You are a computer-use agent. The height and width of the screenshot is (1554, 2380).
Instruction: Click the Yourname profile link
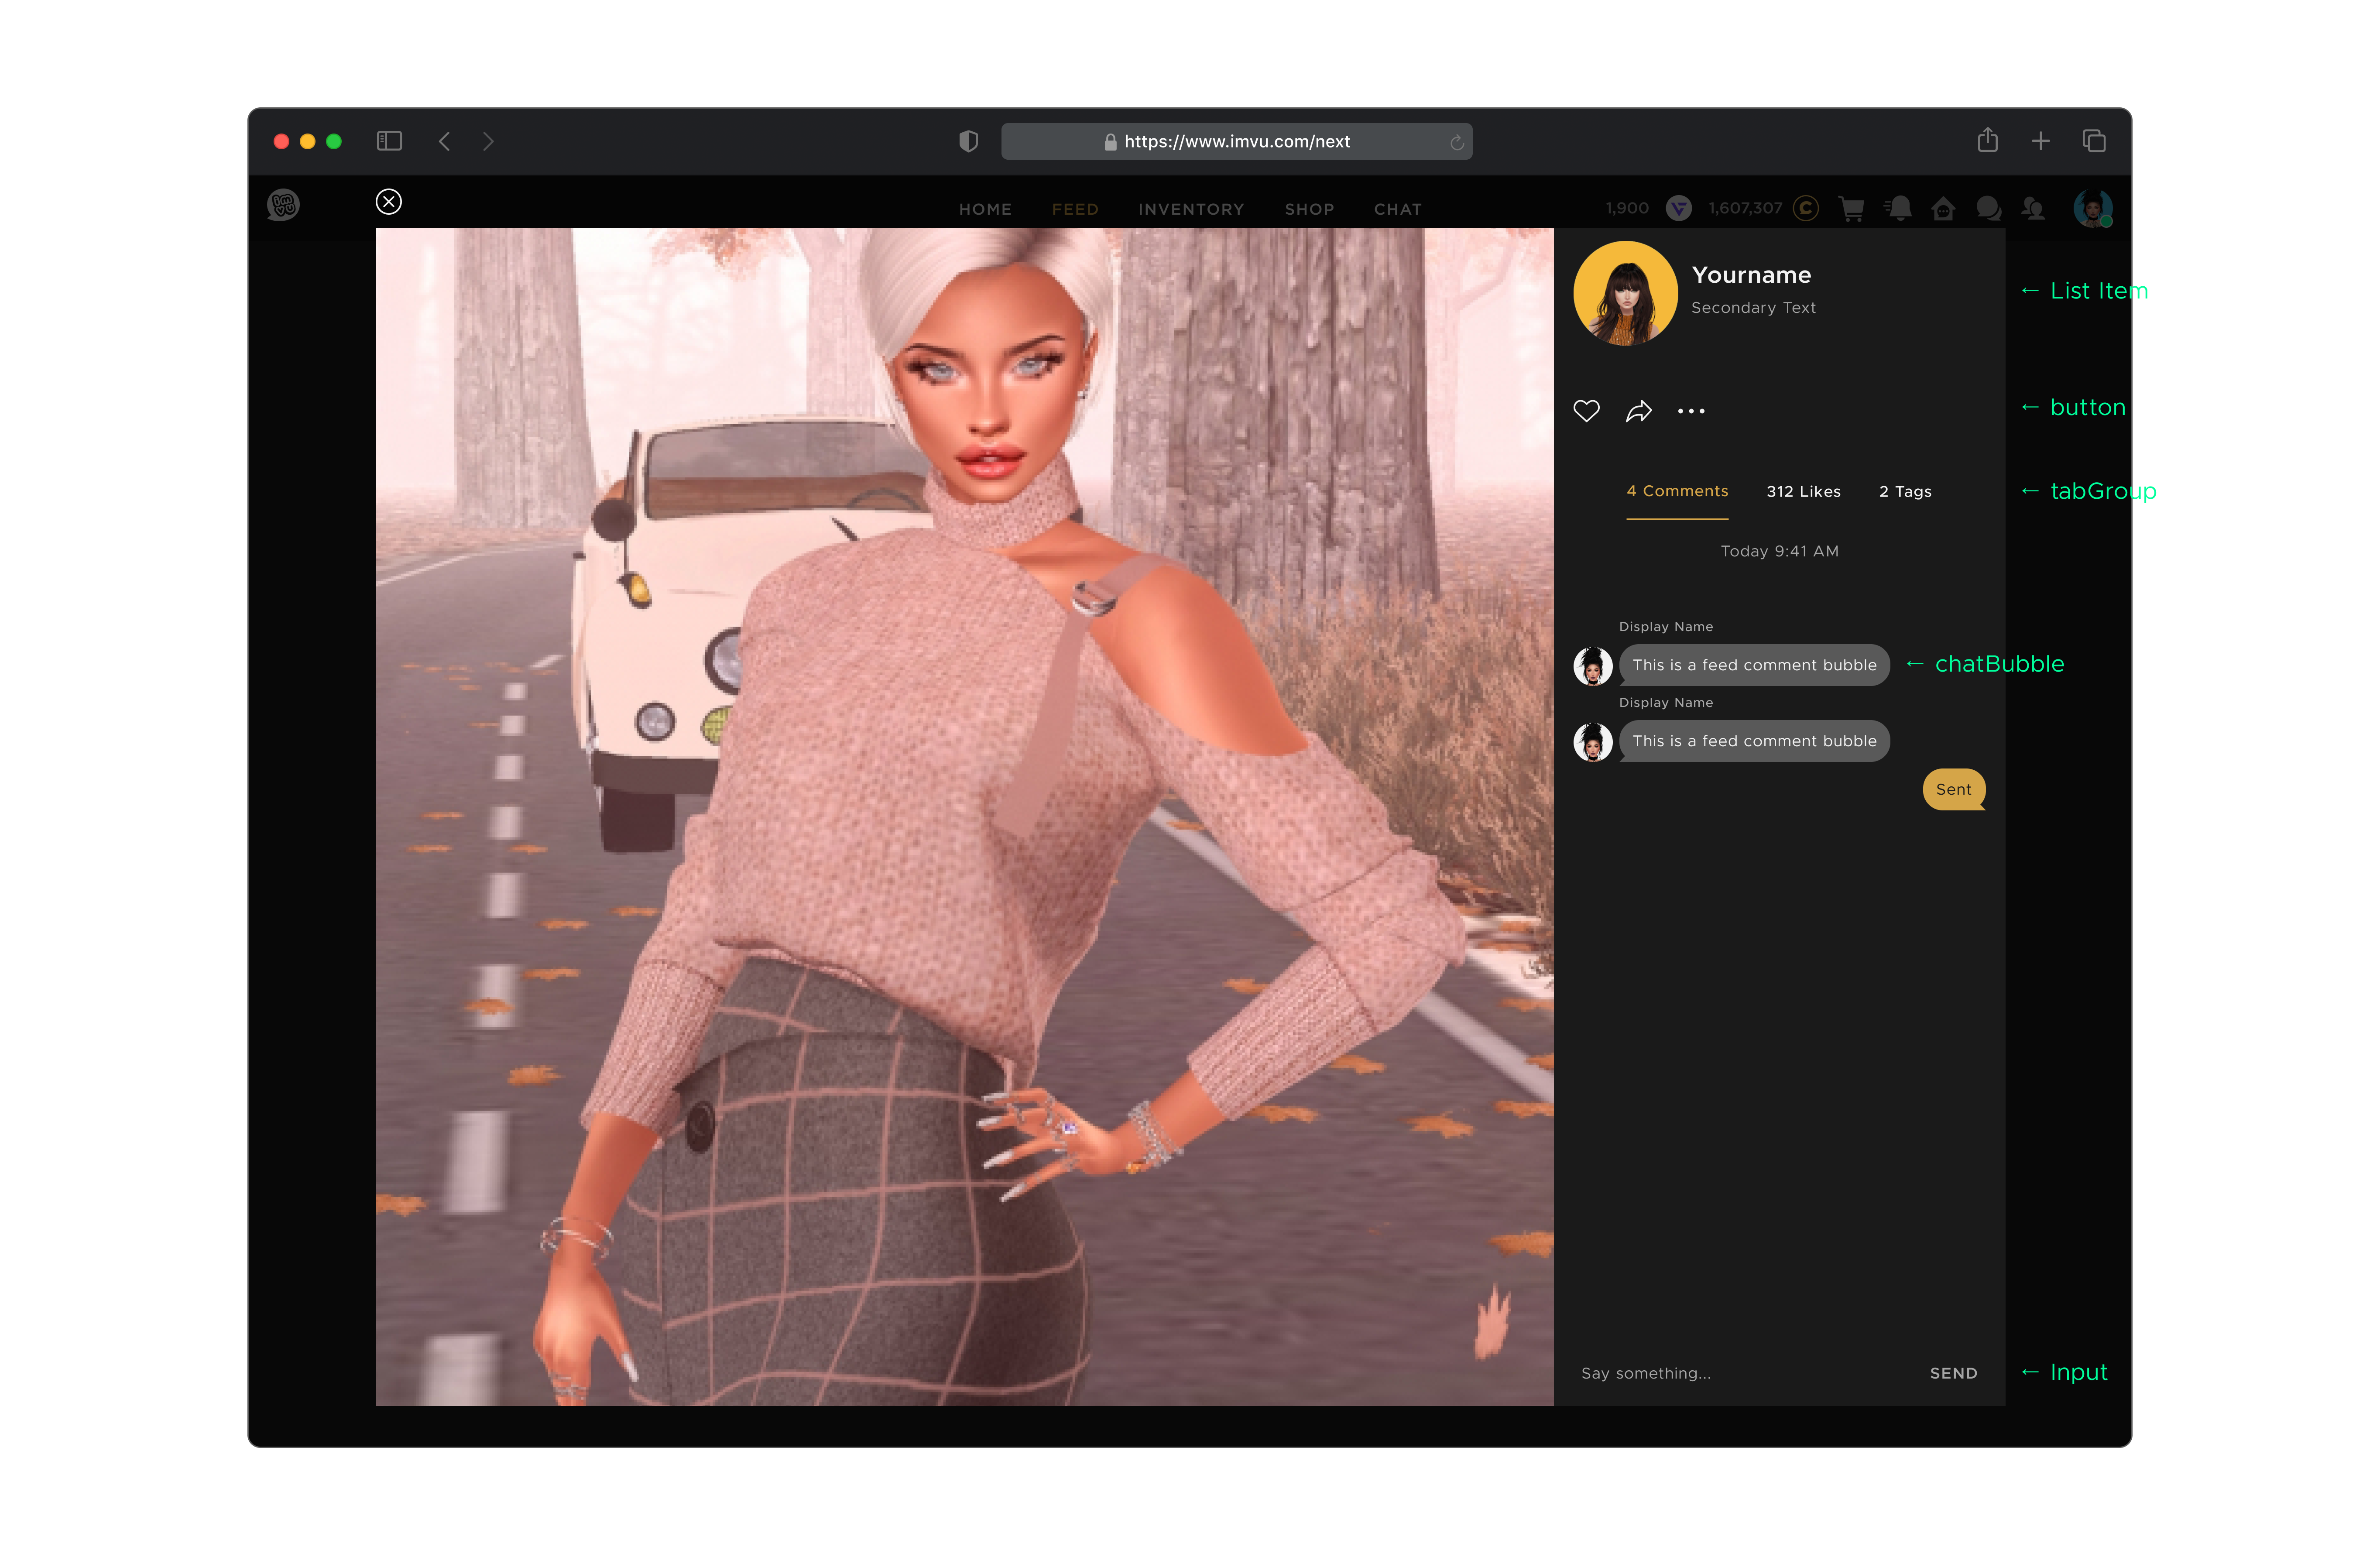pos(1751,275)
